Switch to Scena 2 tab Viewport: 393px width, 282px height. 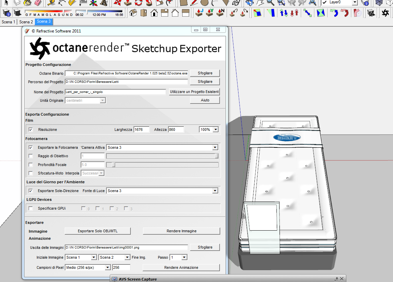(26, 22)
